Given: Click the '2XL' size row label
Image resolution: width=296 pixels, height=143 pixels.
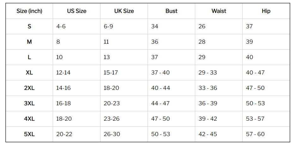Looking at the screenshot, I should [29, 88].
